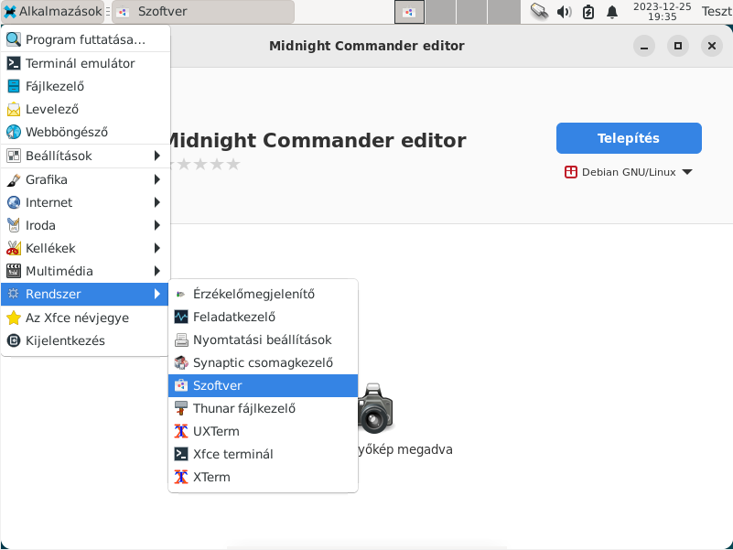Click the camera screenshot placeholder image
Image resolution: width=733 pixels, height=550 pixels.
(375, 409)
